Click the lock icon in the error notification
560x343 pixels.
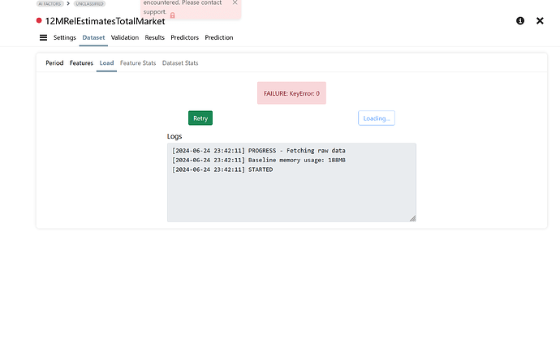tap(173, 15)
